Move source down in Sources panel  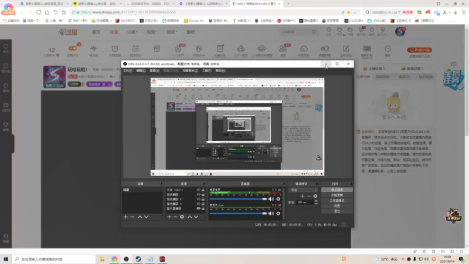click(x=196, y=216)
